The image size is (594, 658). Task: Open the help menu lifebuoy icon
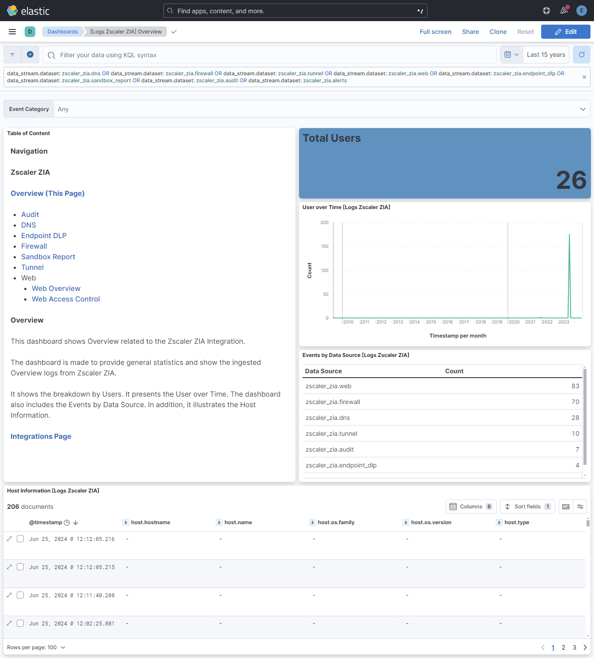(x=546, y=11)
